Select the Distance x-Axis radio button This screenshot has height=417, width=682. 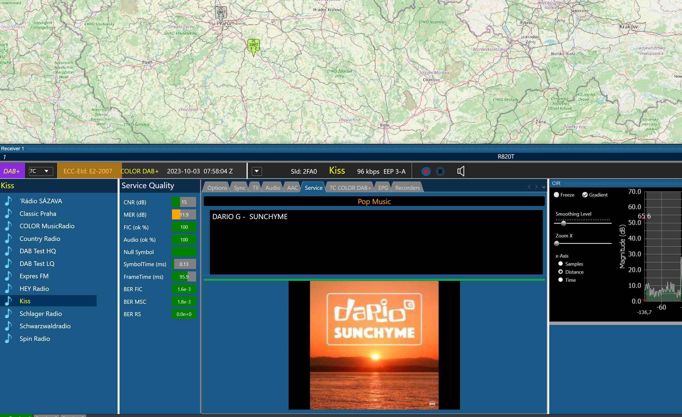tap(561, 272)
